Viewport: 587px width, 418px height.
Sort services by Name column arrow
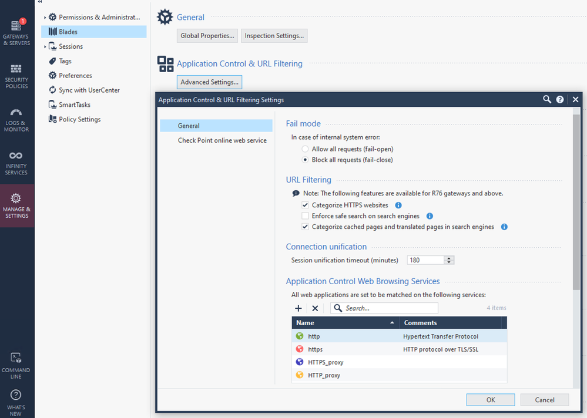[x=392, y=323]
